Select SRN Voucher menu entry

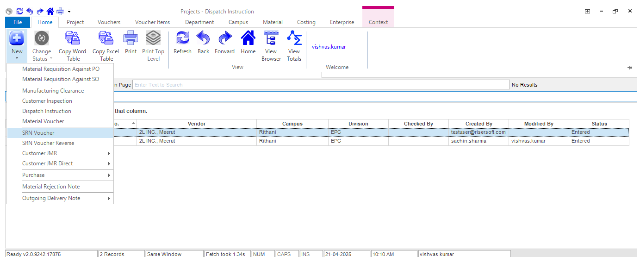click(x=60, y=133)
